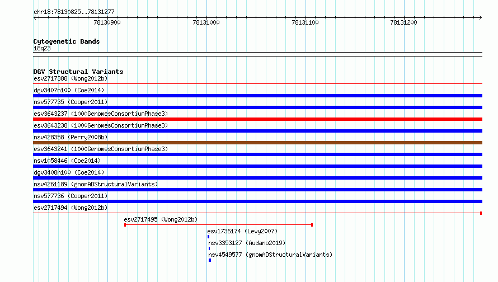This screenshot has width=498, height=282.
Task: Click the Cytogenetic Bands track title
Action: click(x=67, y=41)
